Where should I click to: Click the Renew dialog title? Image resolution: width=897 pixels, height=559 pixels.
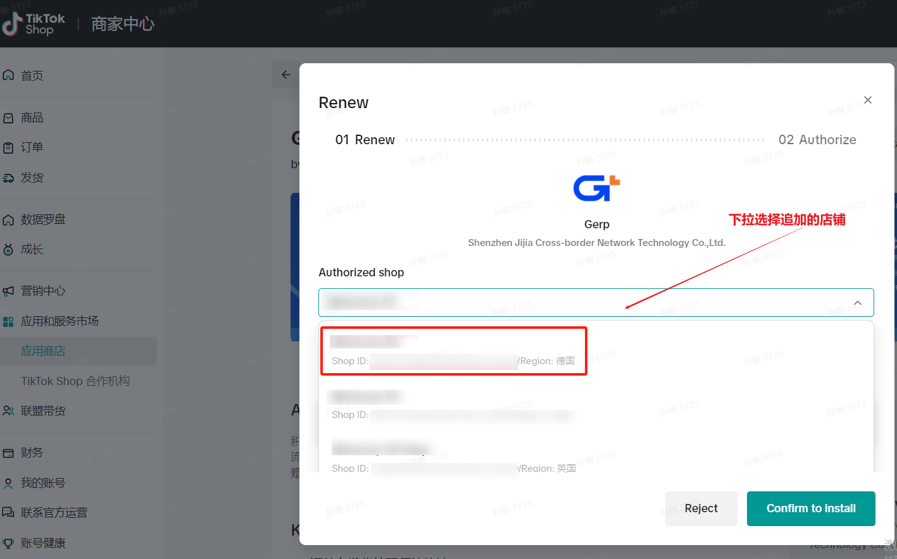click(344, 102)
